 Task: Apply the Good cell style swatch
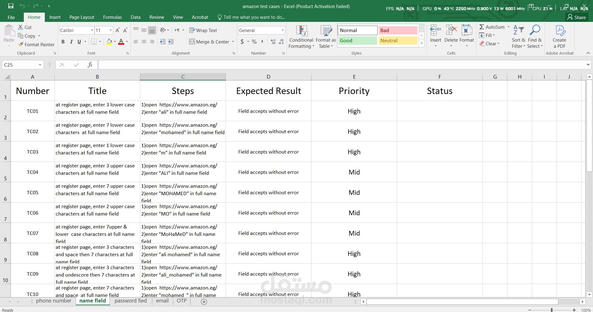coord(358,40)
